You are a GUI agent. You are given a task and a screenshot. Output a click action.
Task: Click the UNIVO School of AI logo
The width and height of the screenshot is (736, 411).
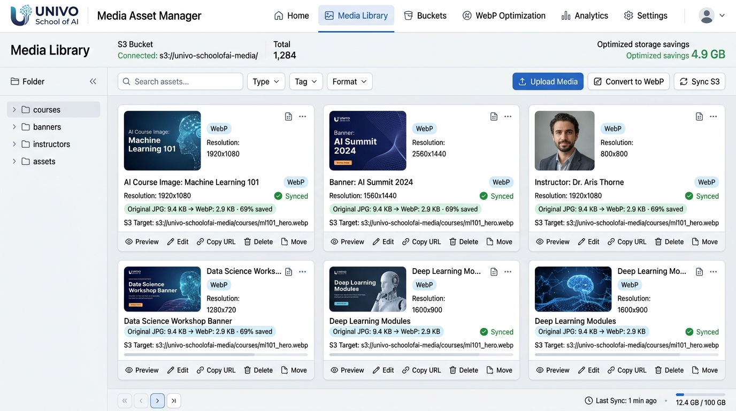tap(45, 16)
